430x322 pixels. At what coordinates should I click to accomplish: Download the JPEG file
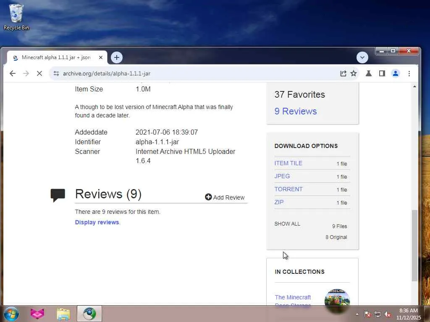(282, 176)
